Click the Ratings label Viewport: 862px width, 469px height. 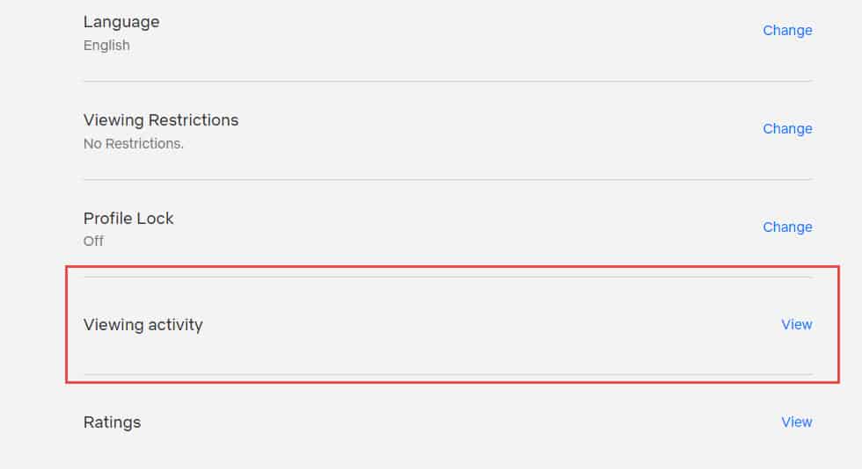point(112,422)
